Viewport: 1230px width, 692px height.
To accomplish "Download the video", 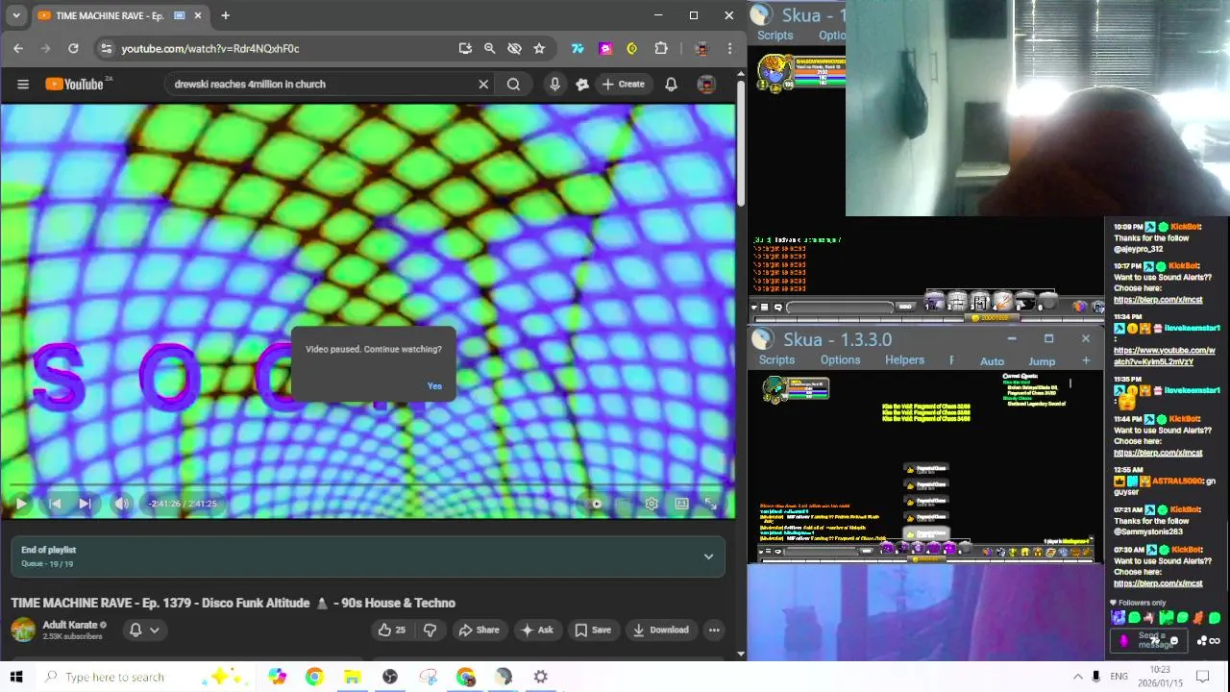I will (660, 630).
